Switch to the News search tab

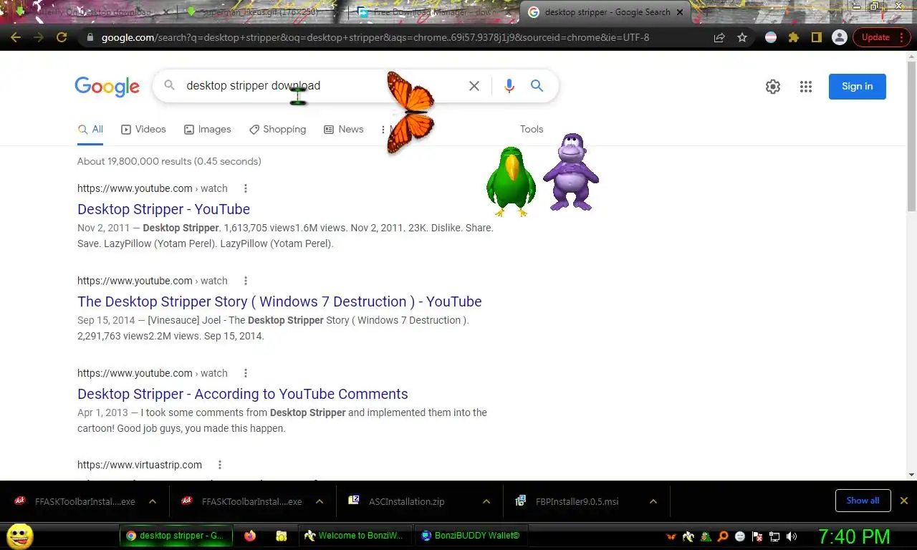point(344,130)
